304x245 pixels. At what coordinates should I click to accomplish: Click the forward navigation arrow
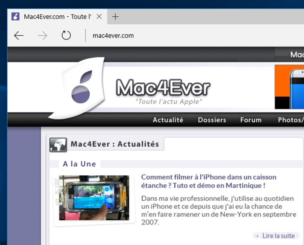[43, 36]
